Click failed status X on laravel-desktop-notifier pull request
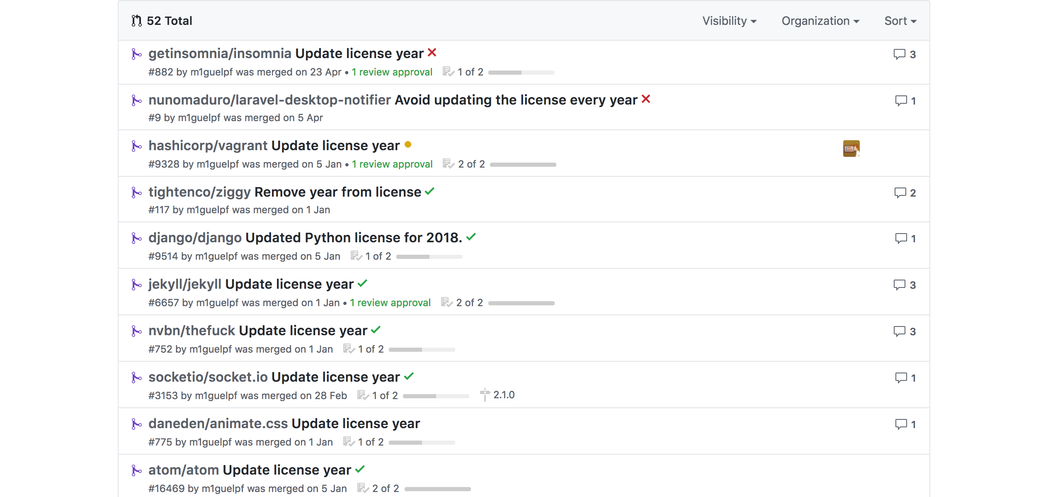The image size is (1048, 497). point(646,99)
